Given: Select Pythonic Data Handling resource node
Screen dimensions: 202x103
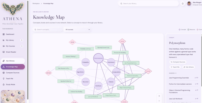Looking at the screenshot, I should (x=76, y=91).
